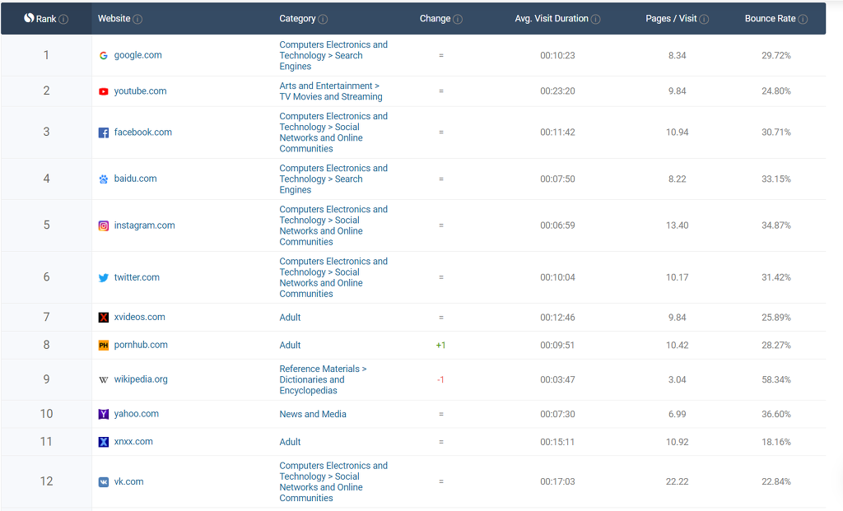Click the VK favicon
The height and width of the screenshot is (511, 843).
(104, 482)
